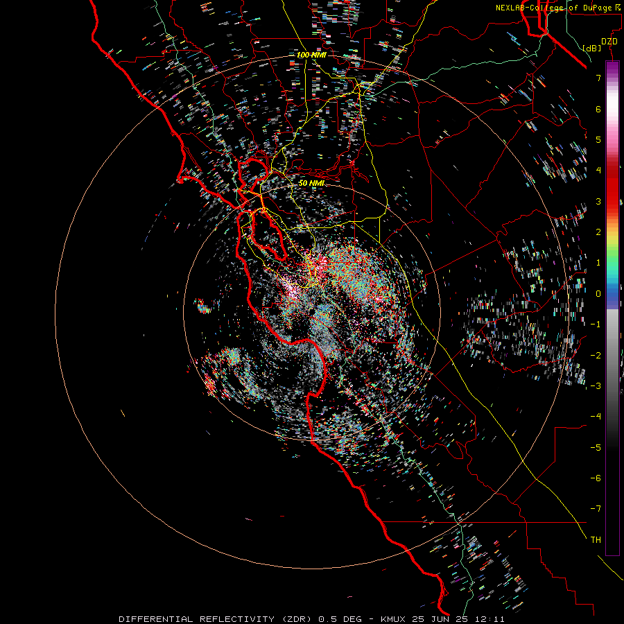The image size is (624, 624).
Task: Click the 0.5 DEG elevation text
Action: point(340,619)
